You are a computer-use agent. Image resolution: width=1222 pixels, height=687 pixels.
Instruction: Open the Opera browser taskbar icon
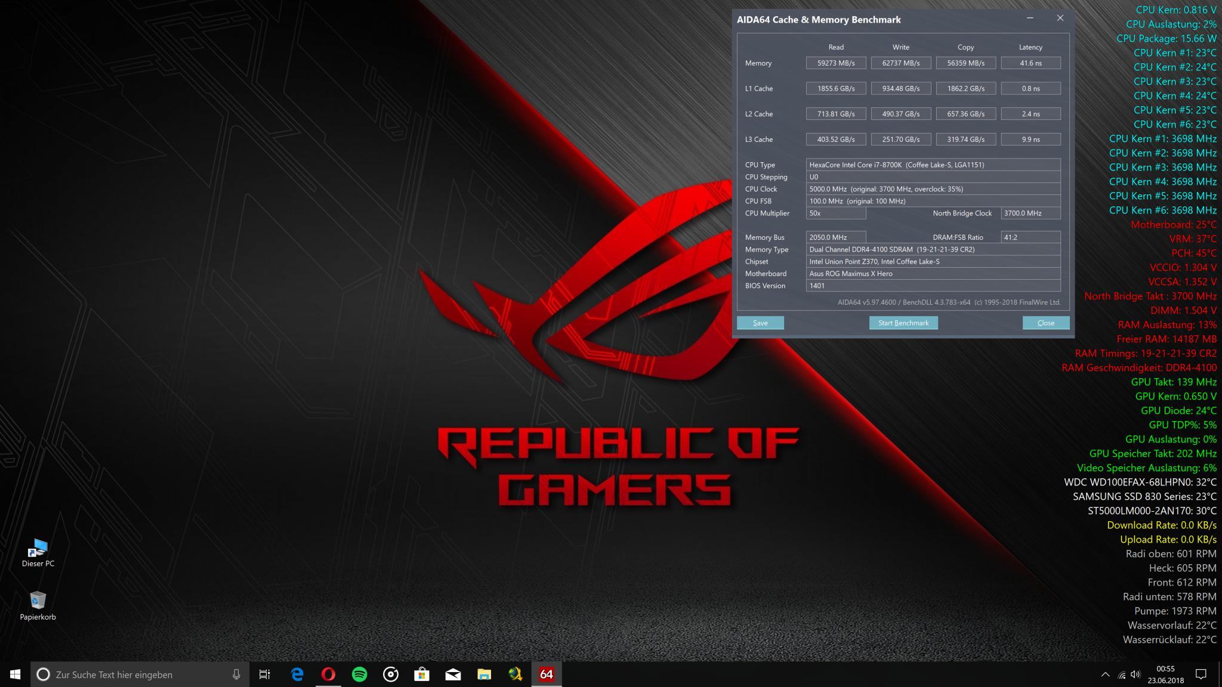(328, 674)
